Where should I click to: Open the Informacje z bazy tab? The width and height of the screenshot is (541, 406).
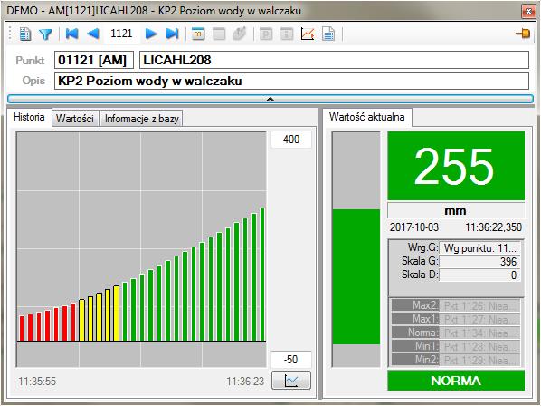click(x=141, y=119)
